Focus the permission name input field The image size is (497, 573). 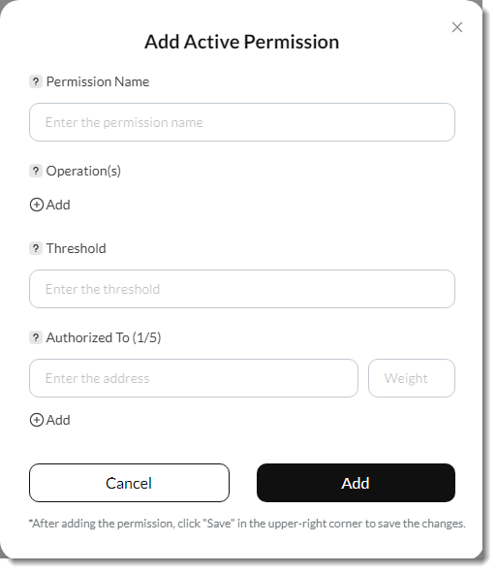242,122
